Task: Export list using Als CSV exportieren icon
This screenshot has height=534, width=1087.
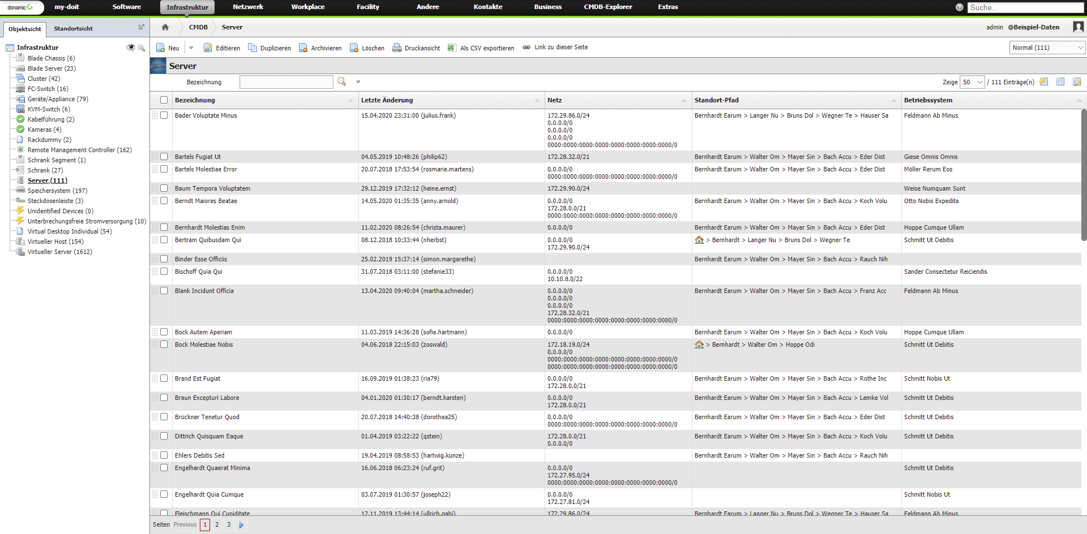Action: pos(451,48)
